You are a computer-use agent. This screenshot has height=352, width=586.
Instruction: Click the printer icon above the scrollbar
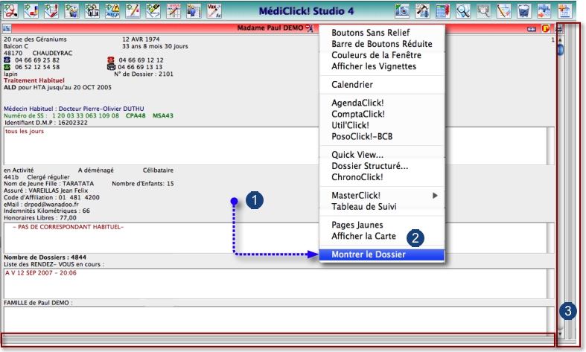click(559, 28)
